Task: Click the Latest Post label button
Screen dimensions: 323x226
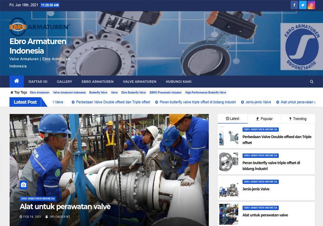Action: [x=25, y=102]
